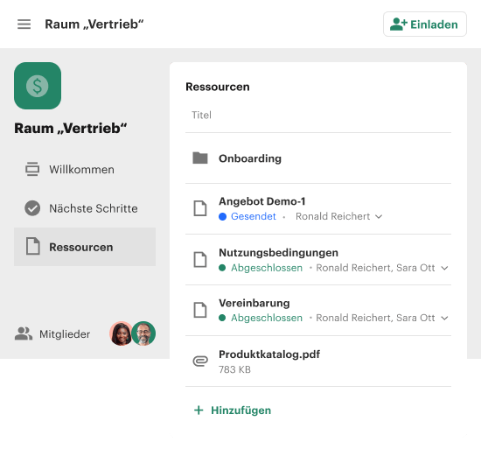481x449 pixels.
Task: Click the Mitglieder people icon
Action: (24, 333)
